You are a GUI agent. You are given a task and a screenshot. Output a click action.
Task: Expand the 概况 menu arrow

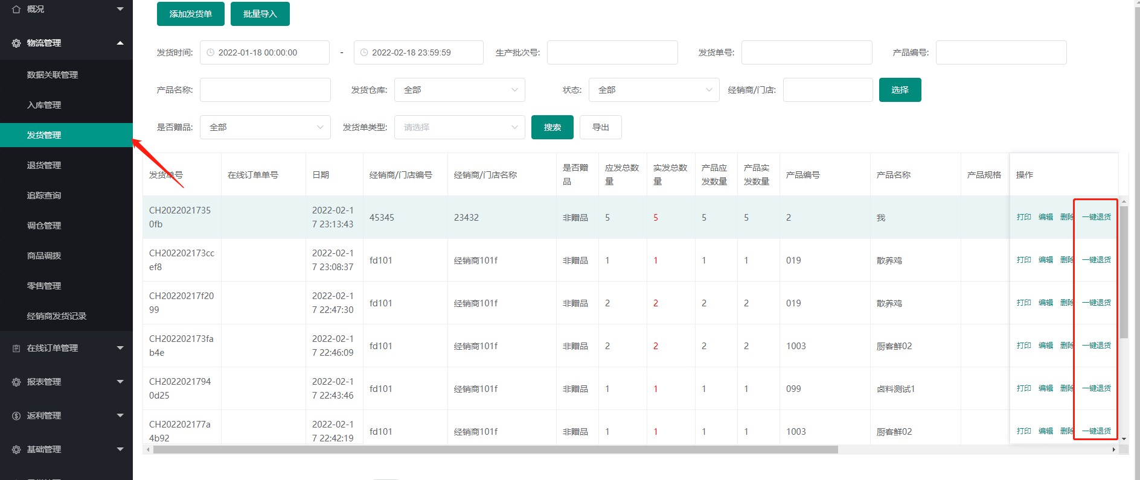point(120,9)
